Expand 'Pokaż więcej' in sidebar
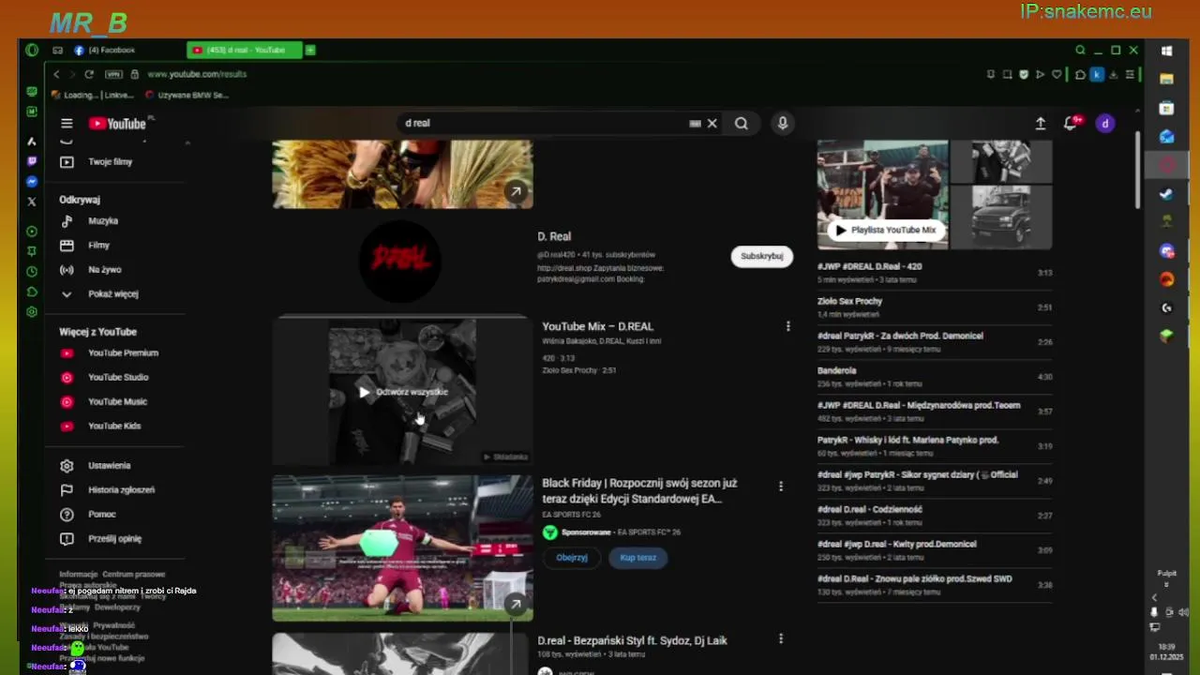 (112, 293)
